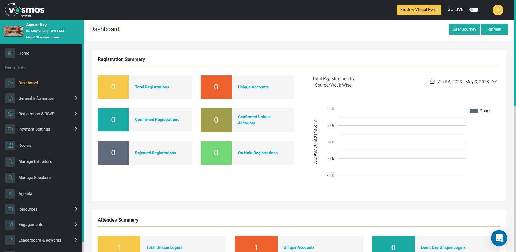Open the date range dropdown chevron
Screen dimensions: 516x252
point(494,82)
